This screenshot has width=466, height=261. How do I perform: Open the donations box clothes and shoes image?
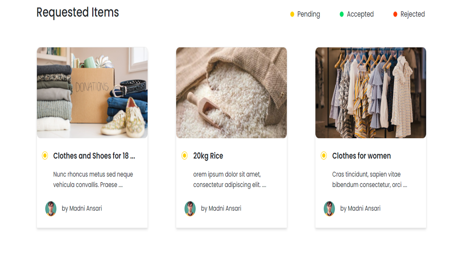92,93
